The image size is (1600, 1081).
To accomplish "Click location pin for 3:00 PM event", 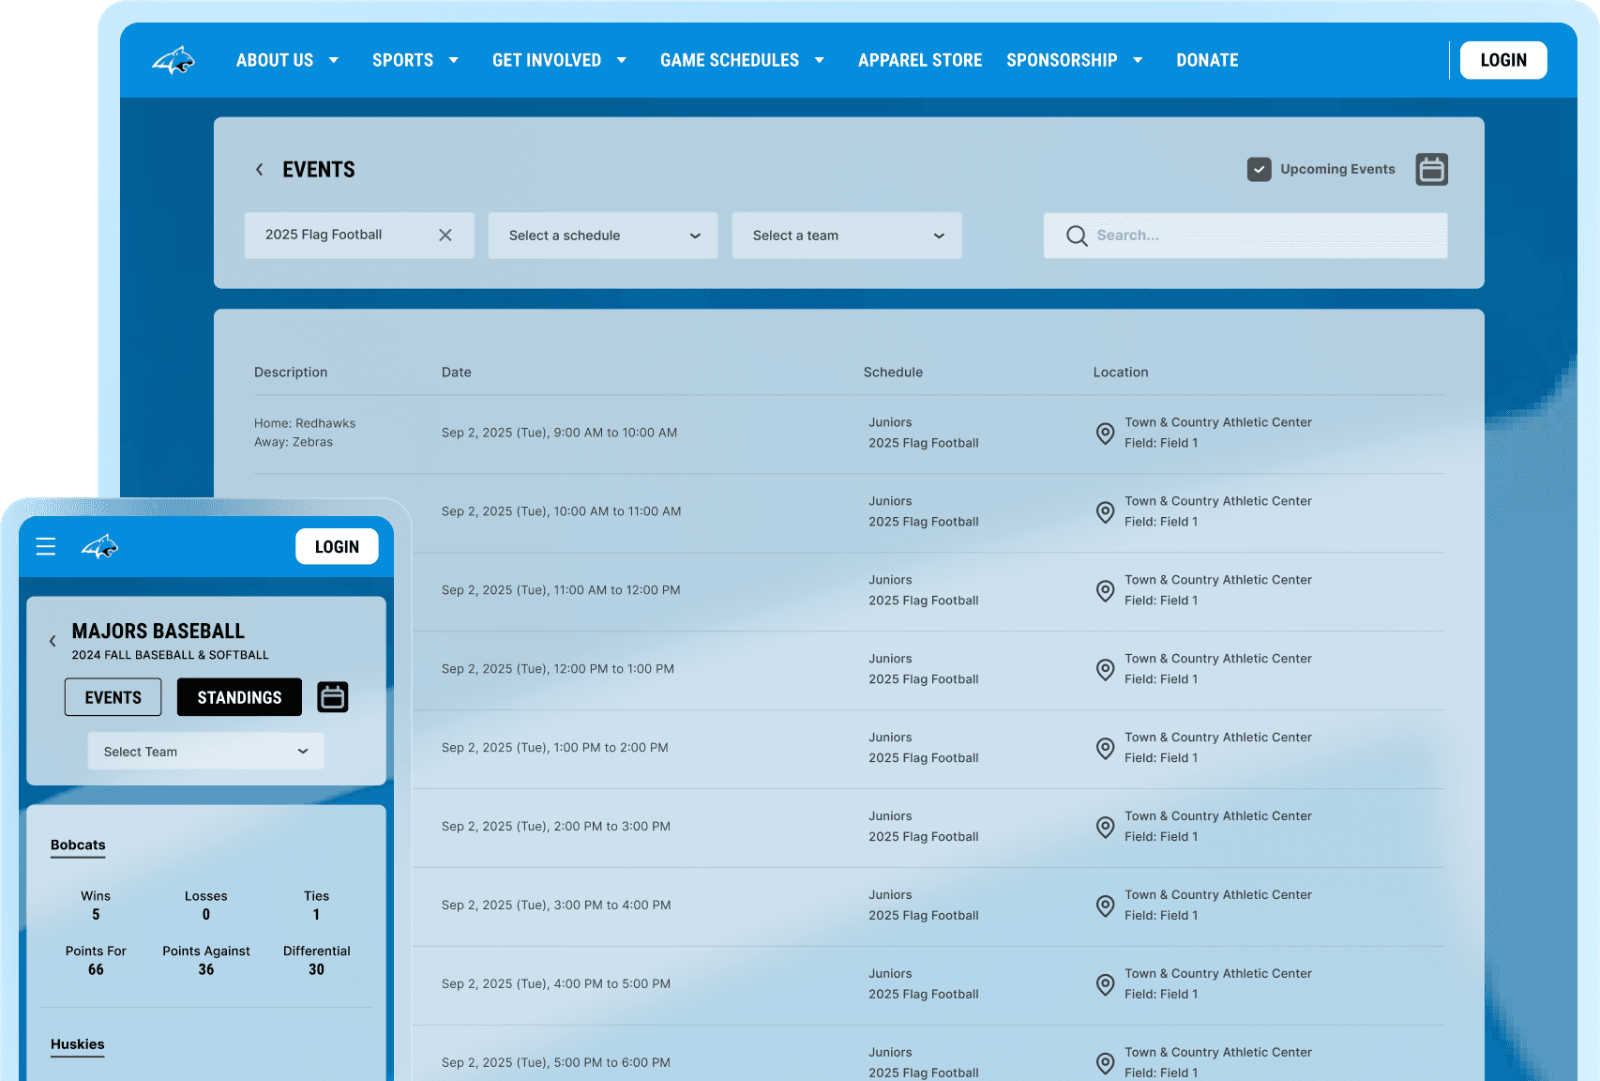I will (x=1106, y=906).
